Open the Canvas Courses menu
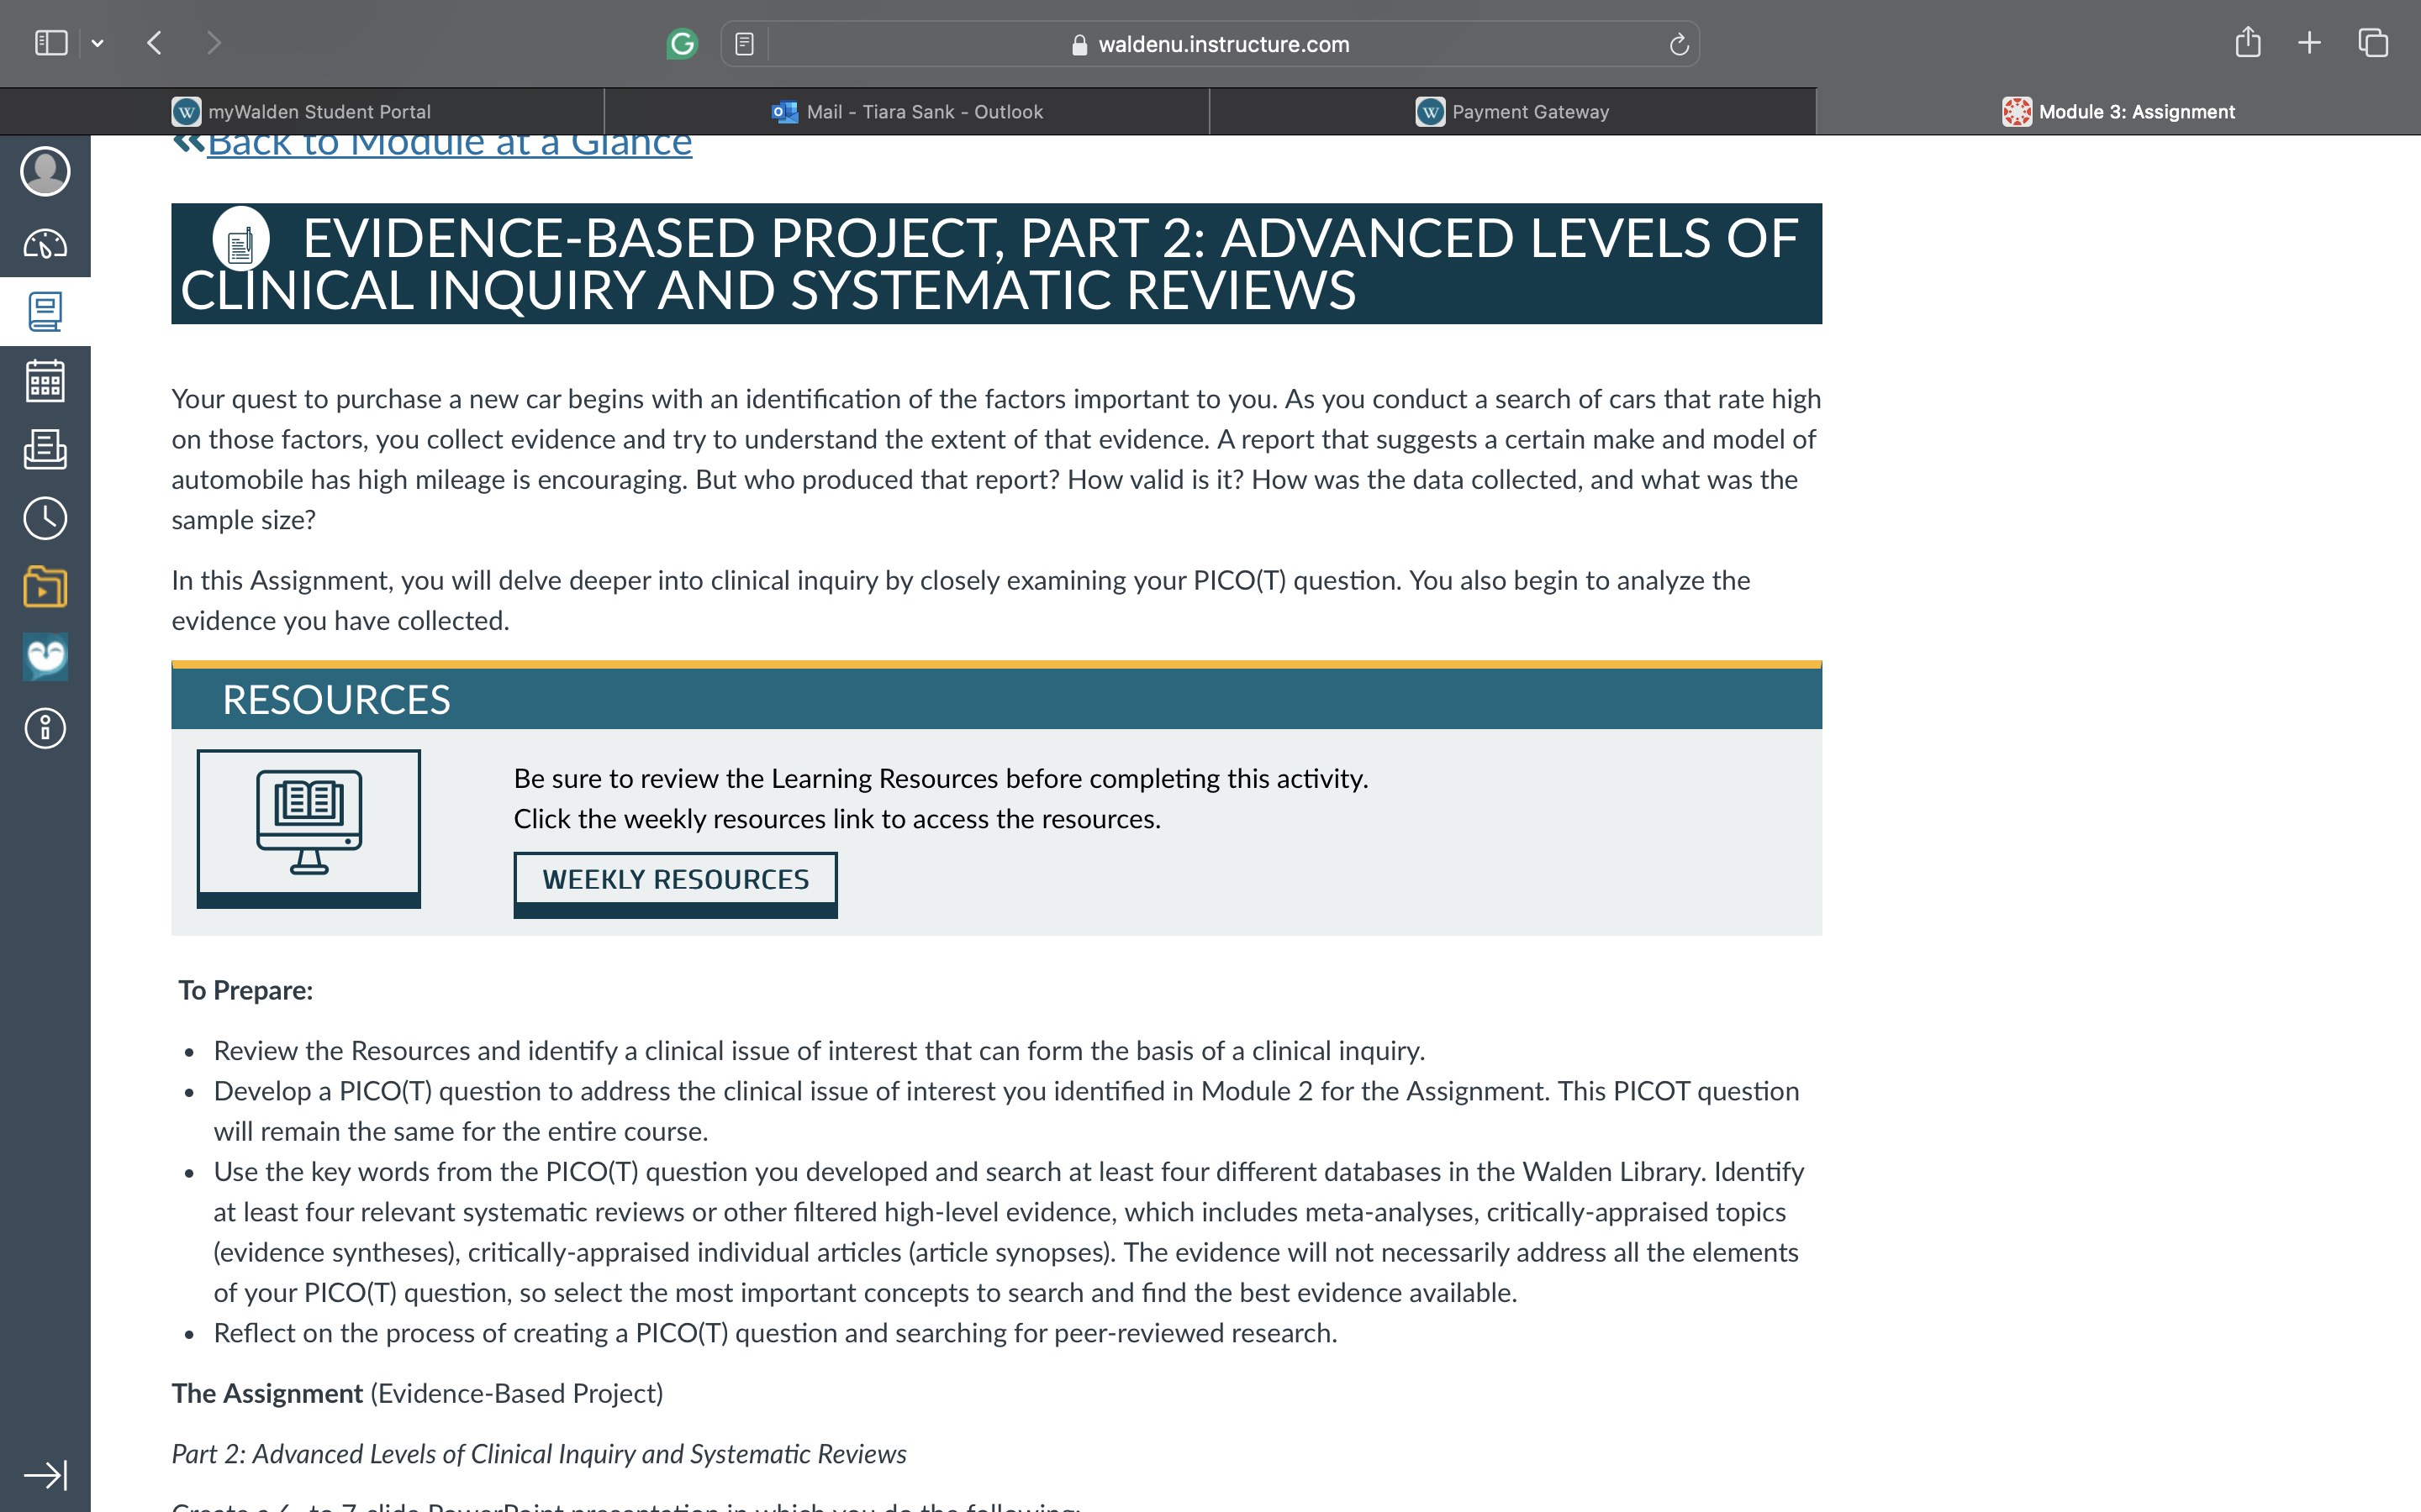This screenshot has height=1512, width=2421. pos(45,312)
